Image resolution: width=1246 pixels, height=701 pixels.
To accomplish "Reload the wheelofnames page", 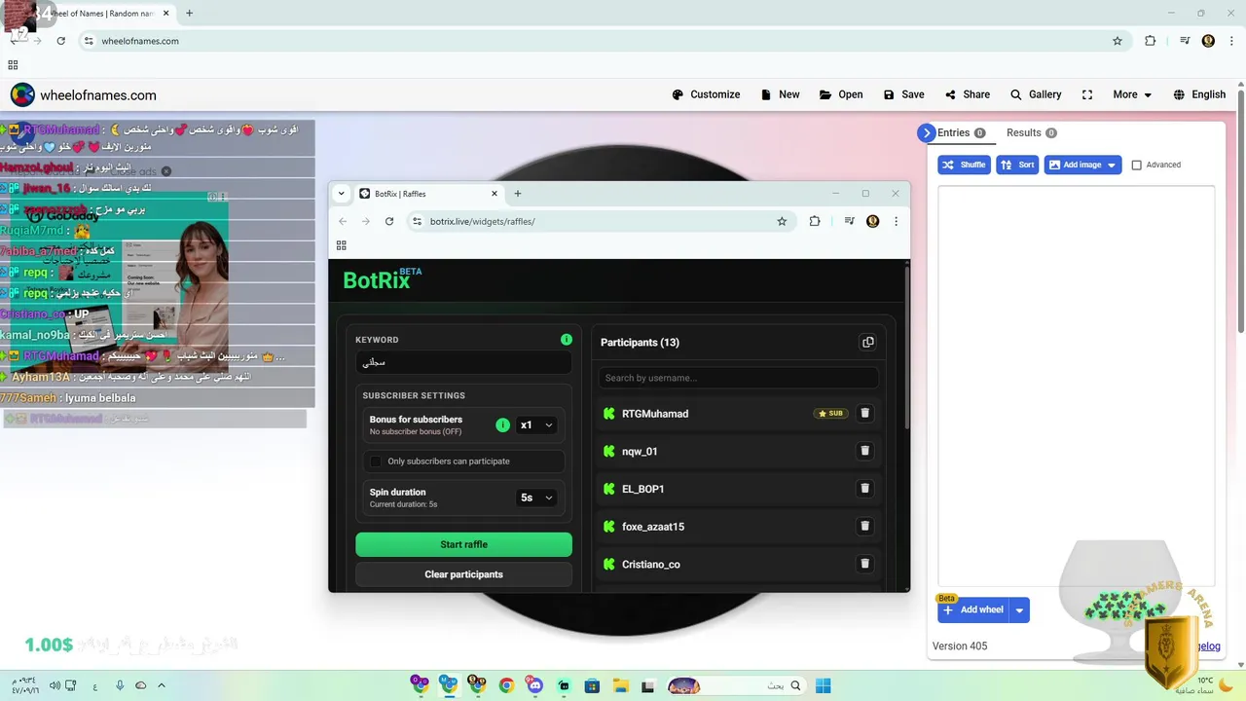I will pos(61,41).
